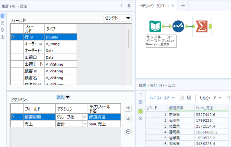Show the results metadata icon
This screenshot has width=231, height=147.
(141, 102)
